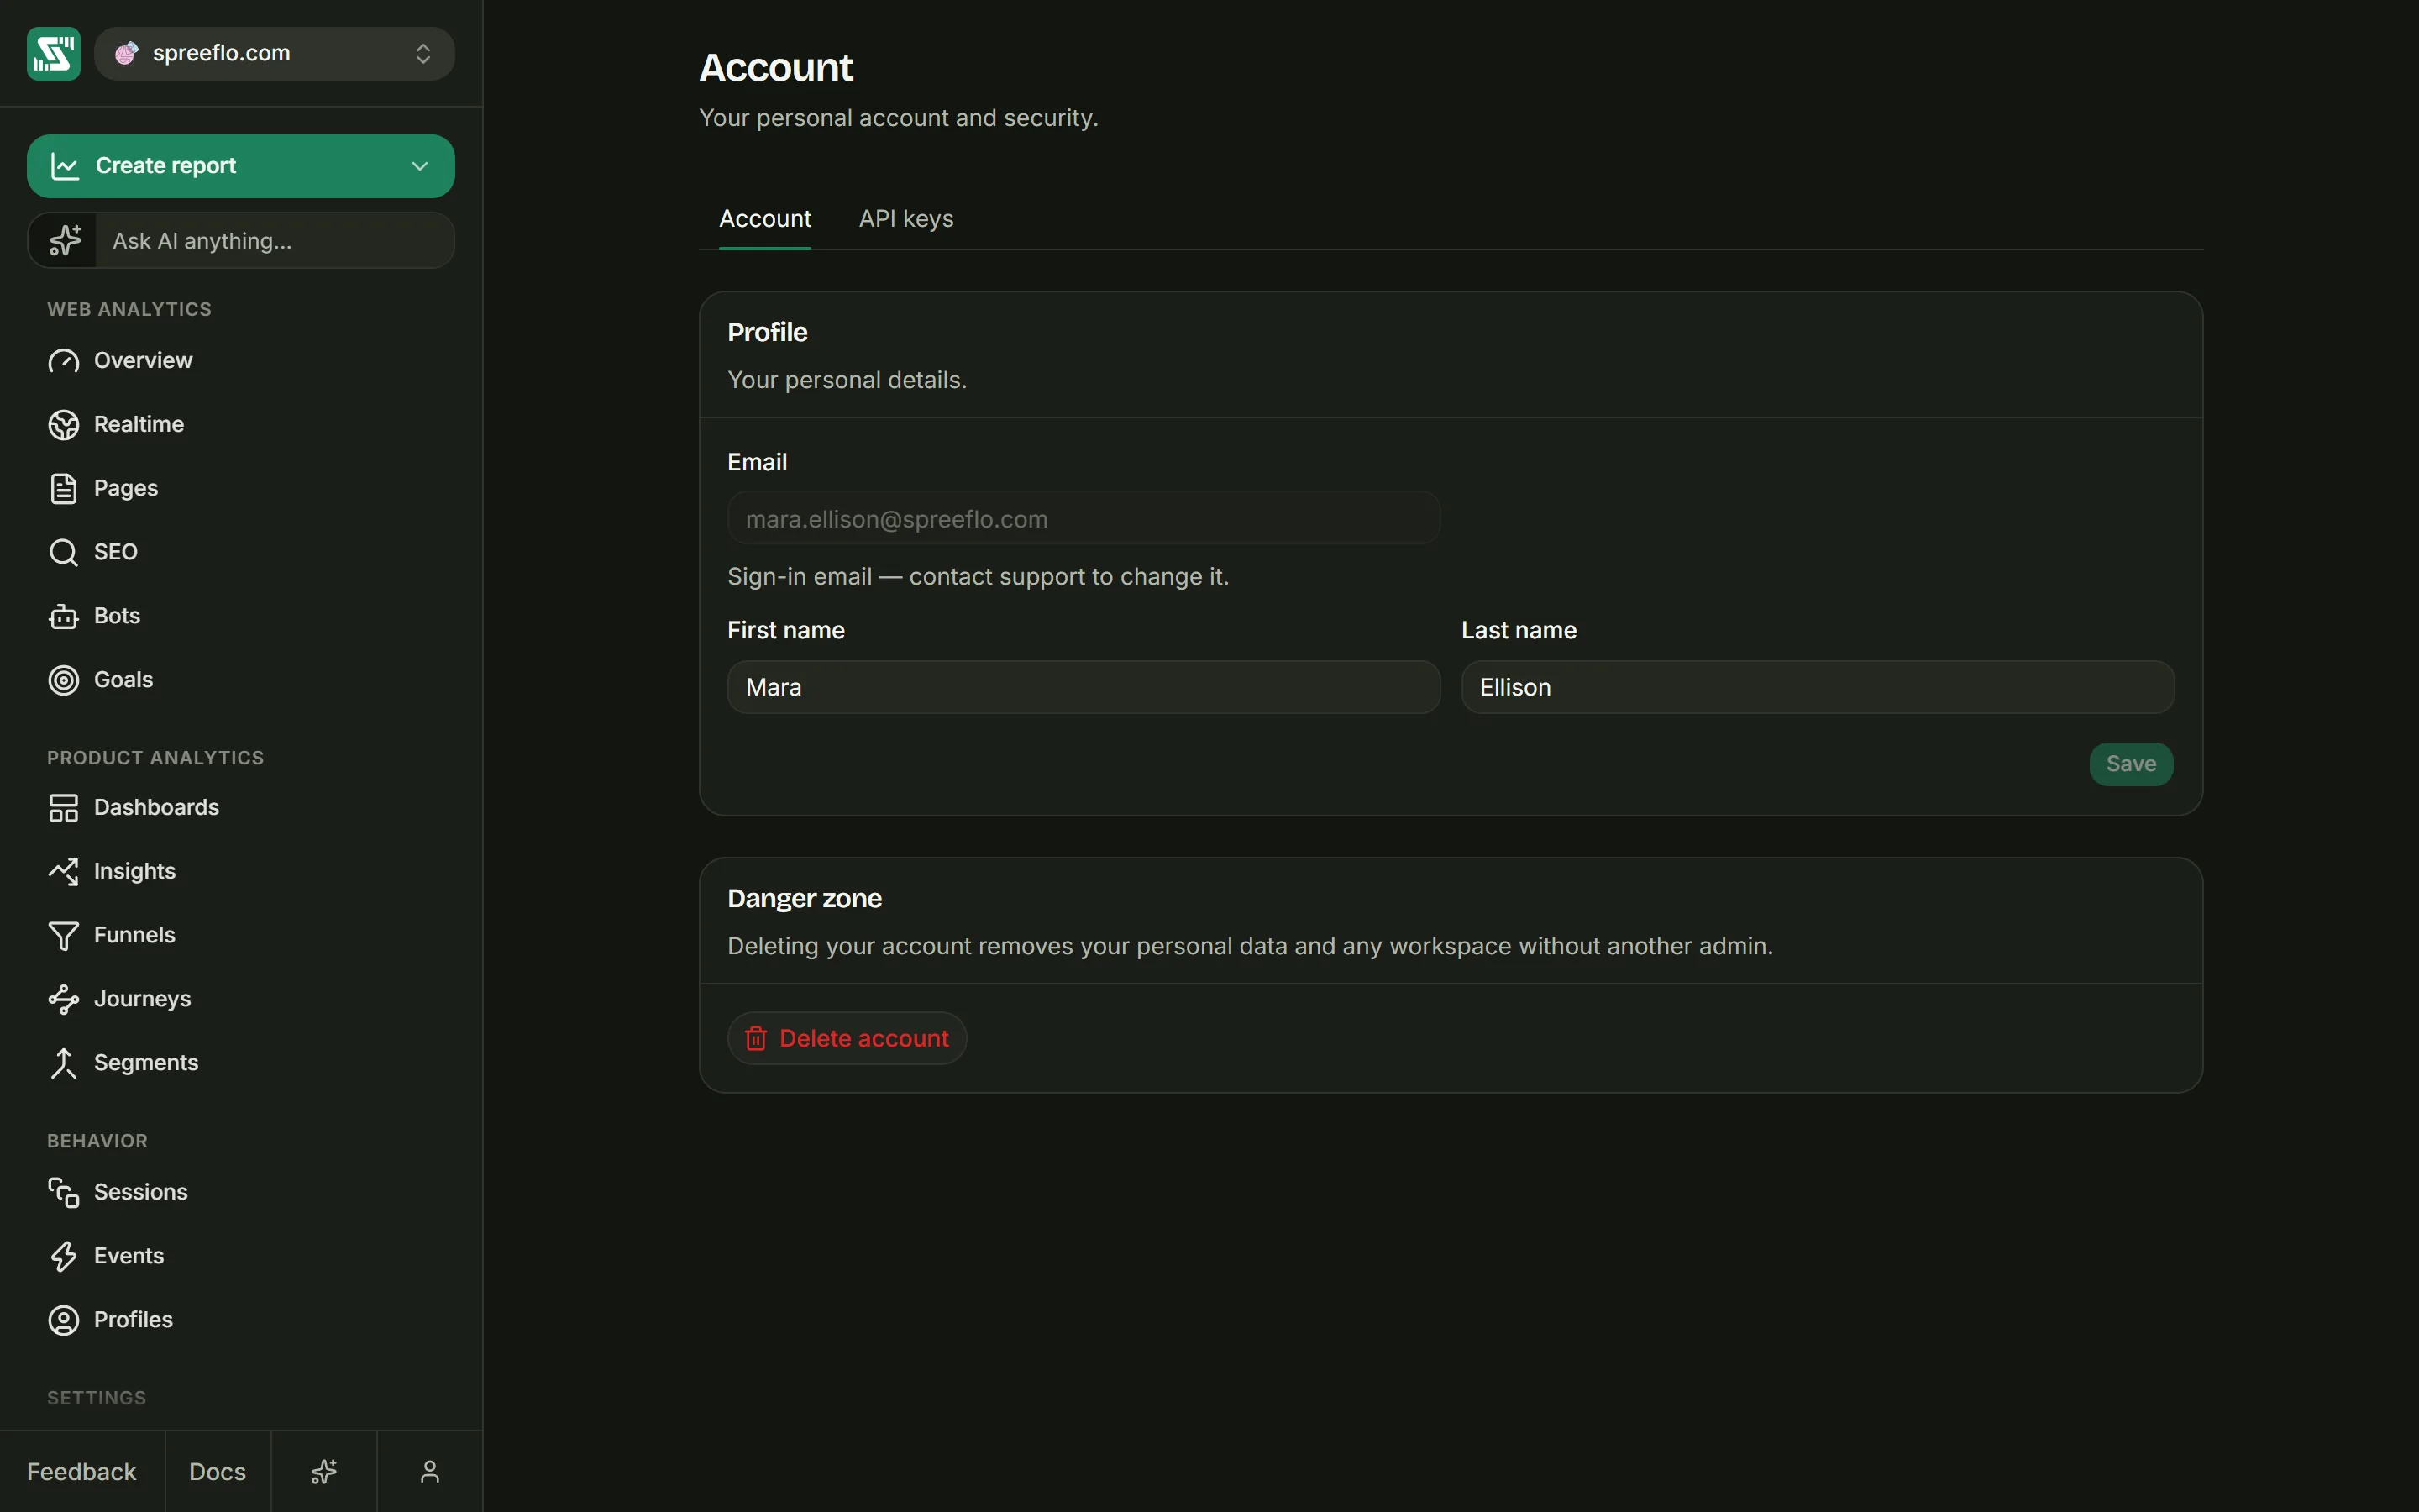
Task: Open the Insights trend icon
Action: pos(63,871)
